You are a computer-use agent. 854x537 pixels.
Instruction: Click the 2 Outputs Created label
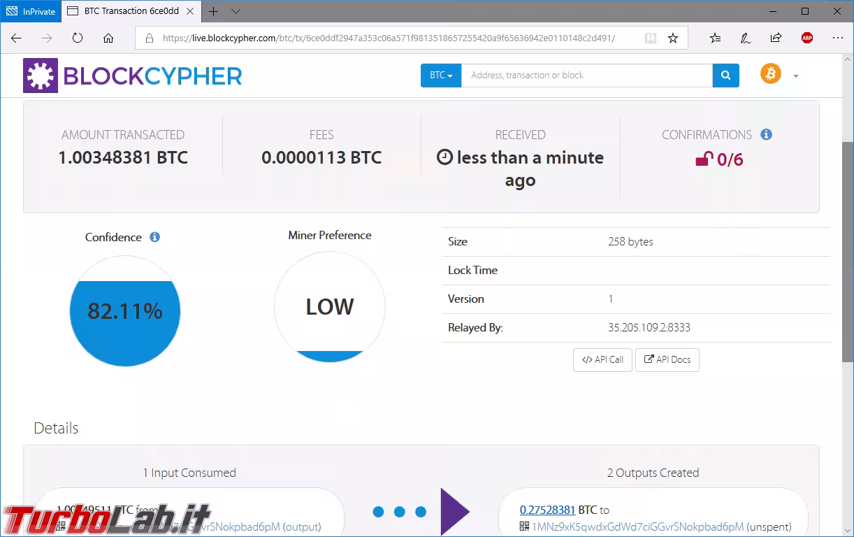tap(653, 473)
